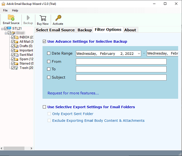The width and height of the screenshot is (182, 156).
Task: Open the File menu
Action: [x=5, y=11]
